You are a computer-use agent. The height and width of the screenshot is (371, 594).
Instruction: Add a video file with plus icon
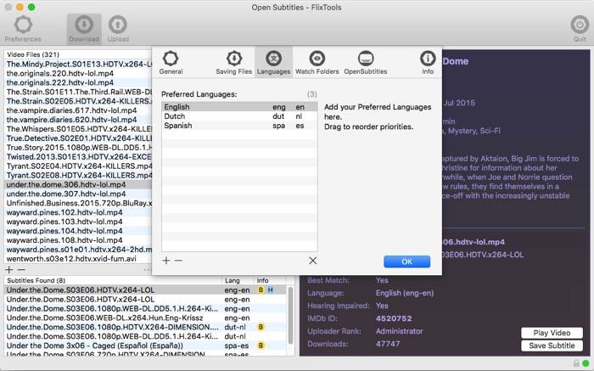[9, 270]
